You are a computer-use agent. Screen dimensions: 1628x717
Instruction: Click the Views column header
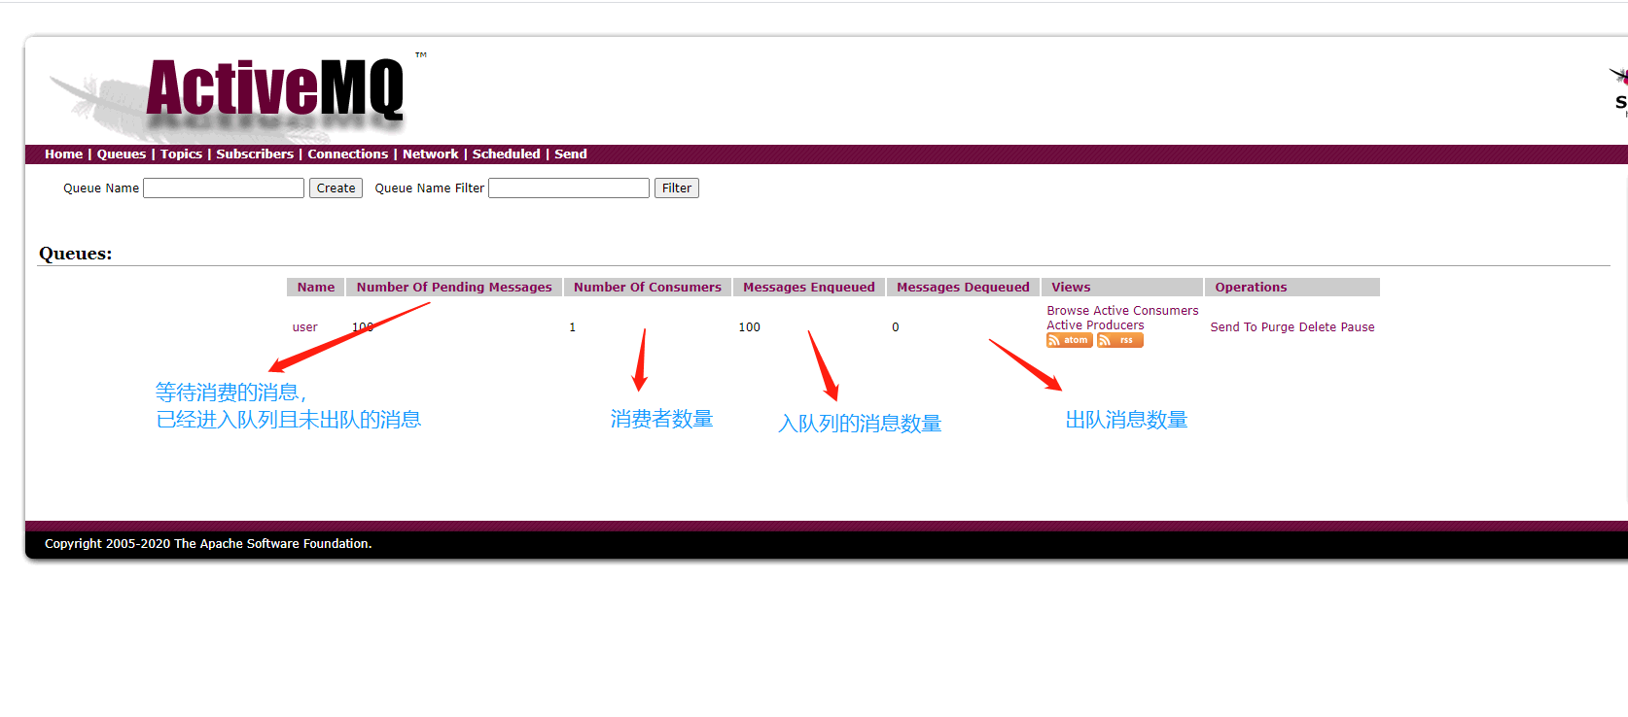(x=1122, y=287)
